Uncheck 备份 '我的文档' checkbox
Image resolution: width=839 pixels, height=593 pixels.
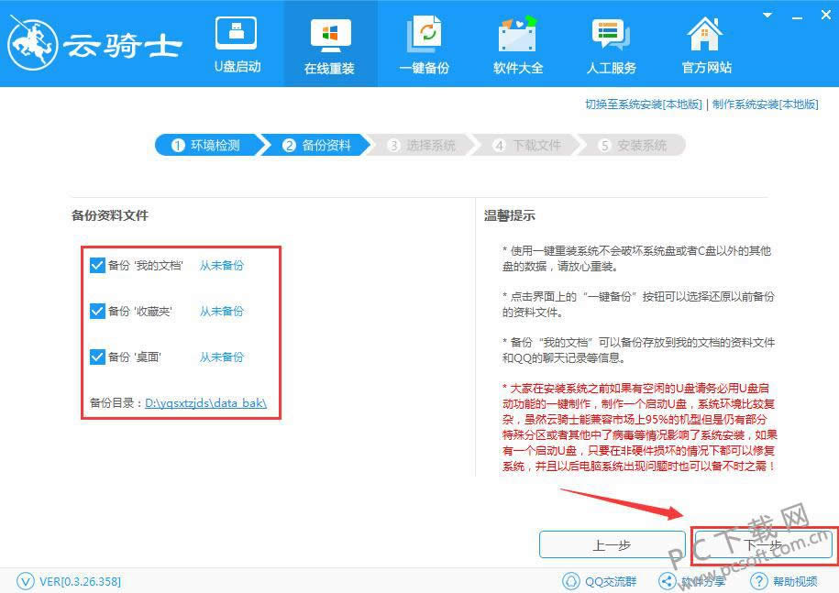(97, 266)
